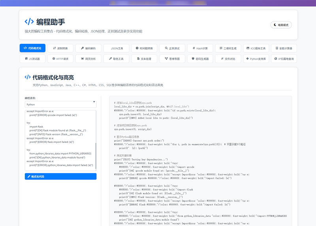
Task: Click the eyedropper icon for 取色工具
Action: (111, 59)
